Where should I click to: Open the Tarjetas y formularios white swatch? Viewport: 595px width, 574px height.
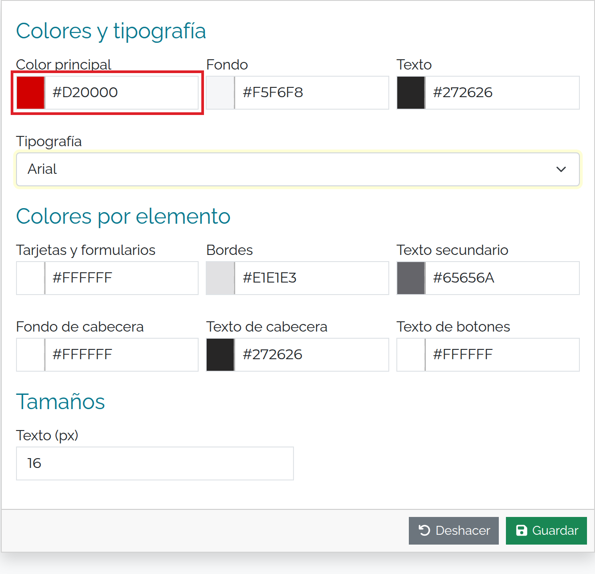(x=31, y=278)
